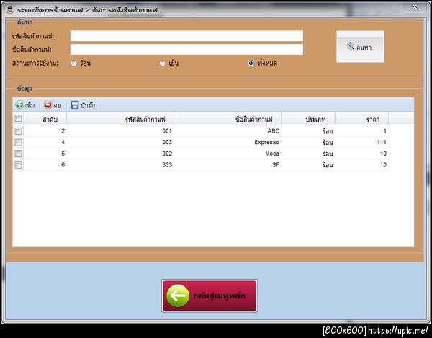Screen dimensions: 432x338
Task: Select the ร้อน (hot) radio button
Action: (74, 63)
